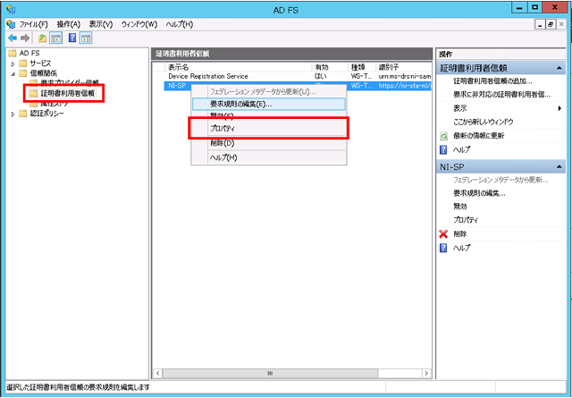Select the AD FS root tree item

[x=29, y=54]
